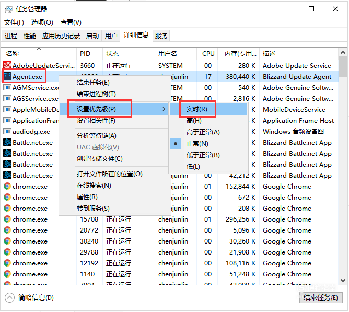This screenshot has height=312, width=349.
Task: Switch to the Startup (启动) tab
Action: (x=92, y=36)
